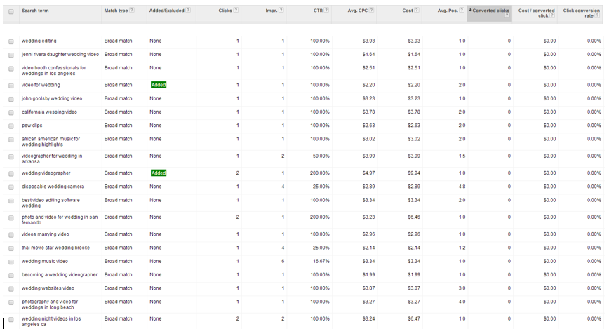Click the Impr. column help icon
The width and height of the screenshot is (609, 329).
(x=281, y=11)
